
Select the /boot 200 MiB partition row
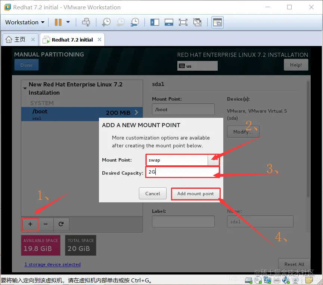pos(82,114)
